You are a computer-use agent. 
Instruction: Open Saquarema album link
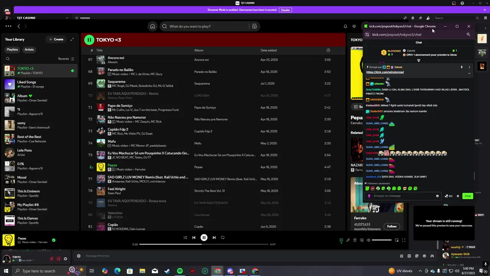tap(202, 84)
